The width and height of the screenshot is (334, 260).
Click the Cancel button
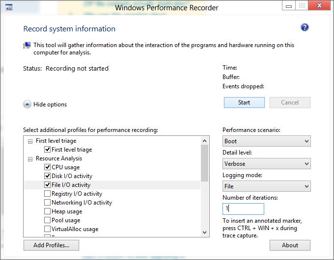290,103
